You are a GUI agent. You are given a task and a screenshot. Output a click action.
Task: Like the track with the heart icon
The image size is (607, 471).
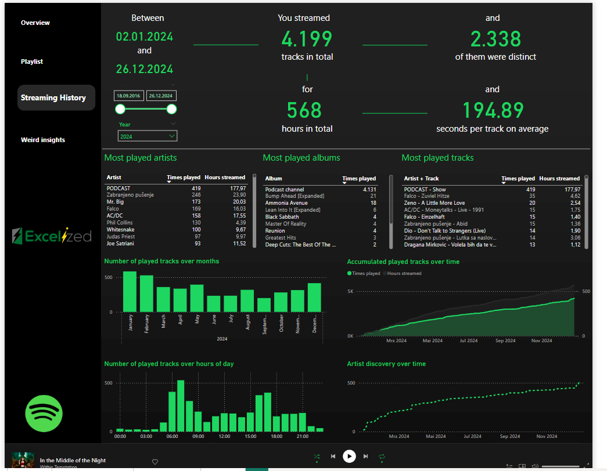(x=155, y=462)
